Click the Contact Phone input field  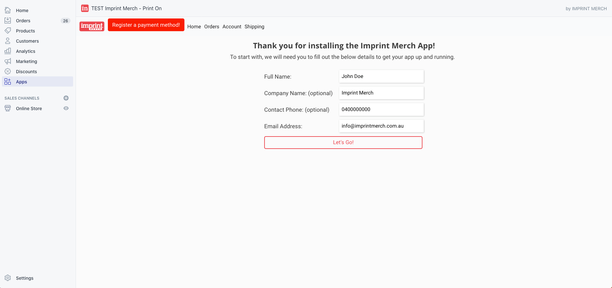[x=381, y=109]
